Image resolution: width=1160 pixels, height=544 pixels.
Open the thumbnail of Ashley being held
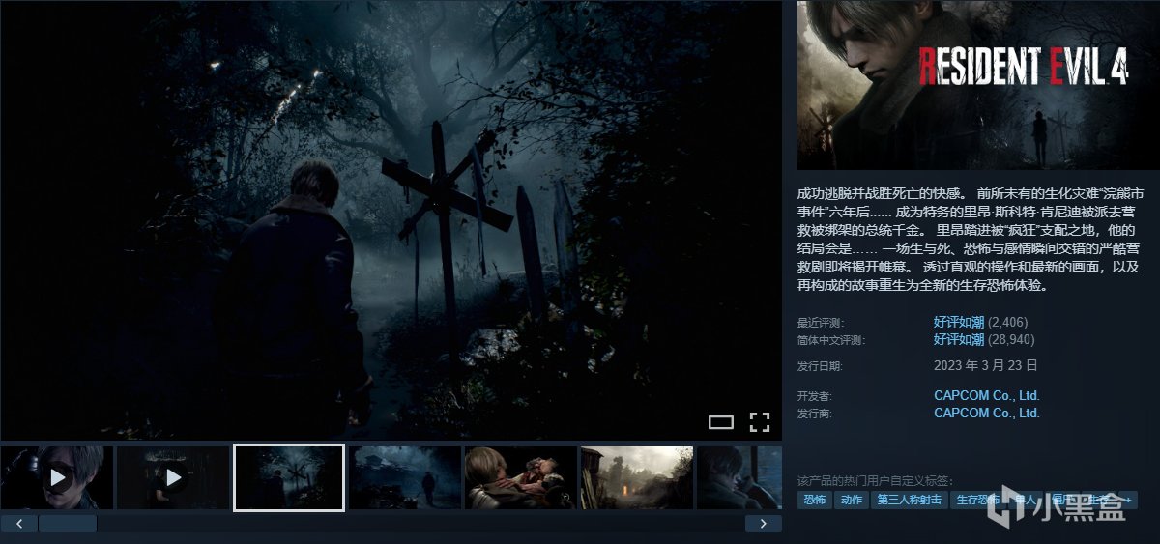[521, 477]
